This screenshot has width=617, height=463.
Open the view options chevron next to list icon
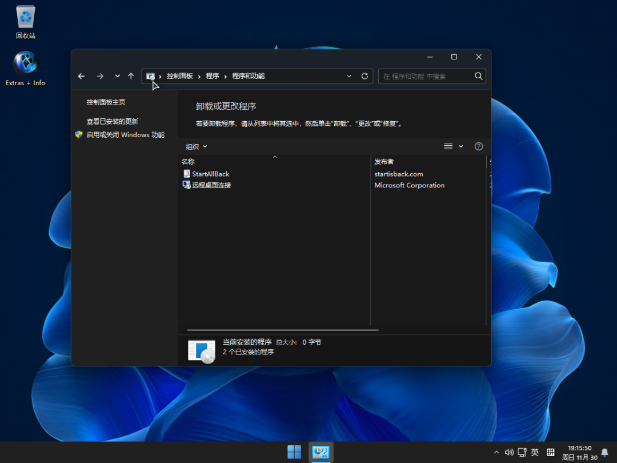coord(460,146)
